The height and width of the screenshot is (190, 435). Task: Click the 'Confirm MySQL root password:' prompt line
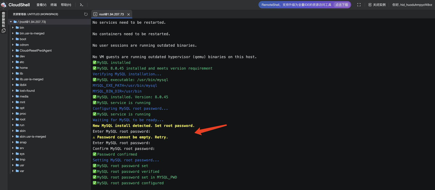124,149
